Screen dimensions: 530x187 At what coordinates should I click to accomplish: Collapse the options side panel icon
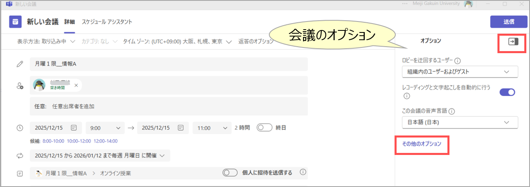(513, 42)
